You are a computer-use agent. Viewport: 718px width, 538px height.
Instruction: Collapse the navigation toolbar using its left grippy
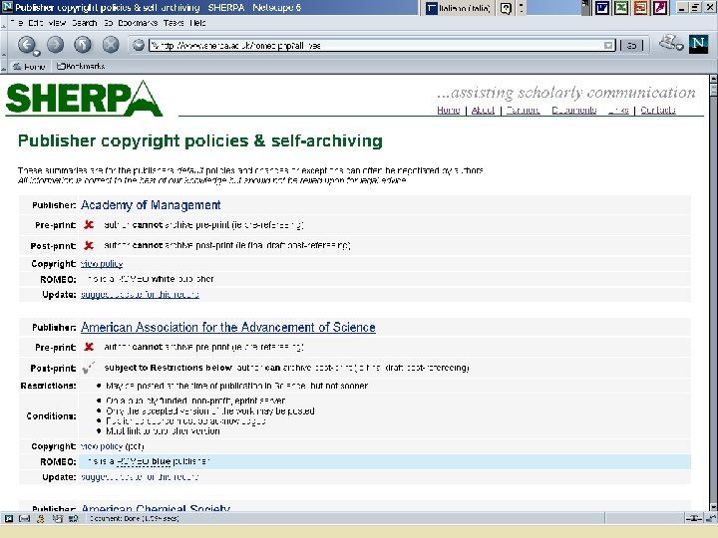tap(3, 45)
